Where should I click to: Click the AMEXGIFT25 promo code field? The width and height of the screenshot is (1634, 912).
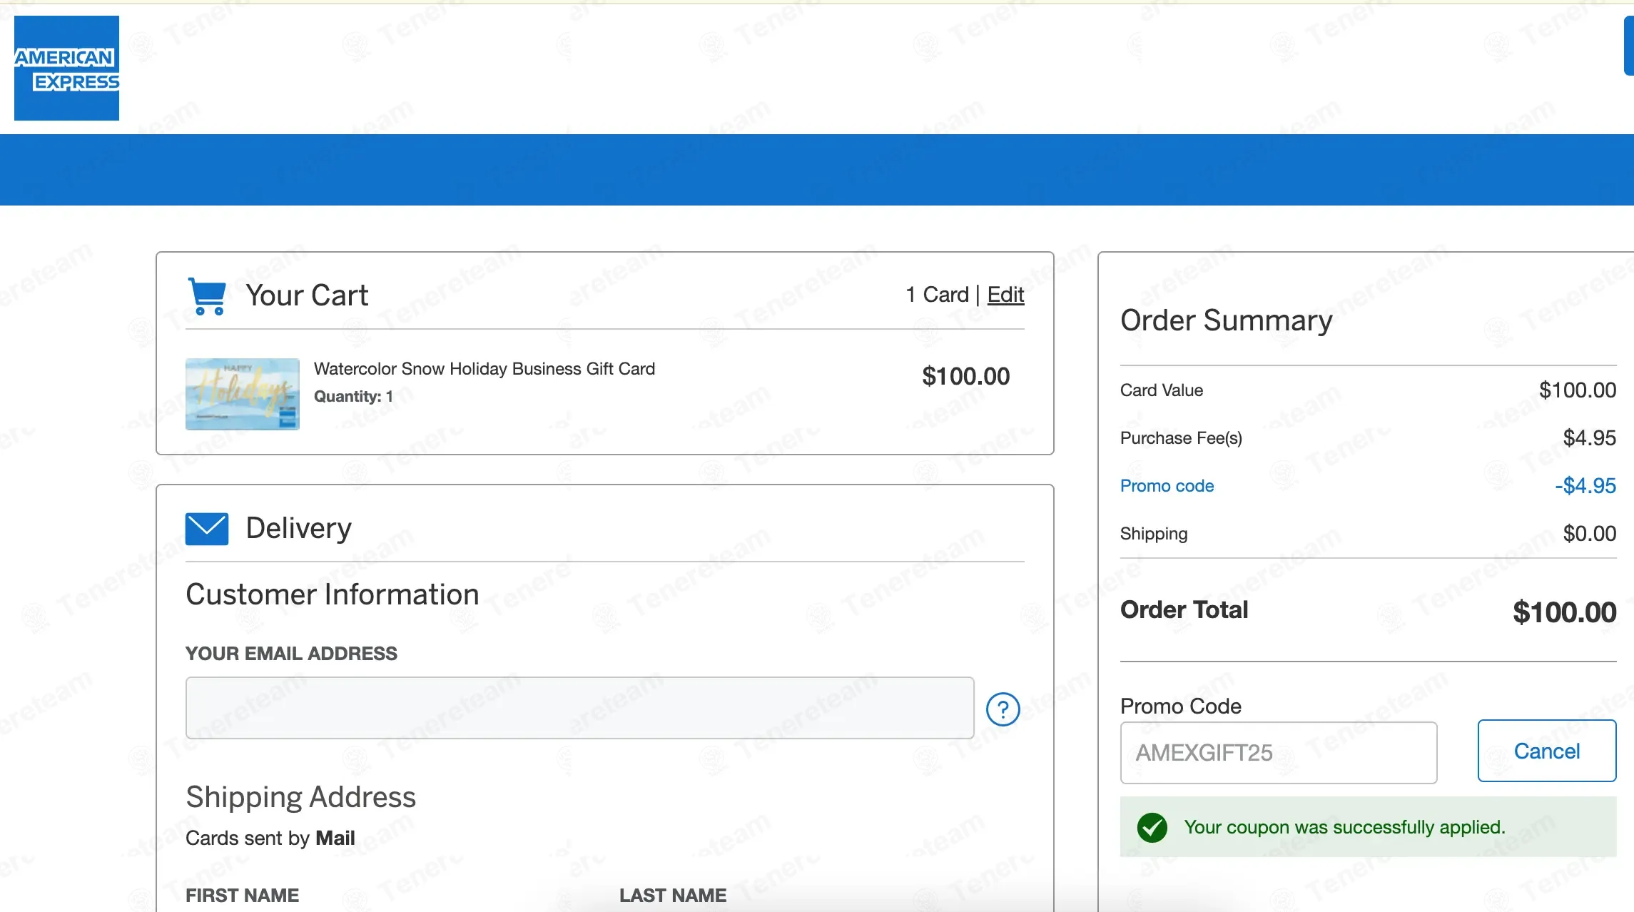(1278, 753)
